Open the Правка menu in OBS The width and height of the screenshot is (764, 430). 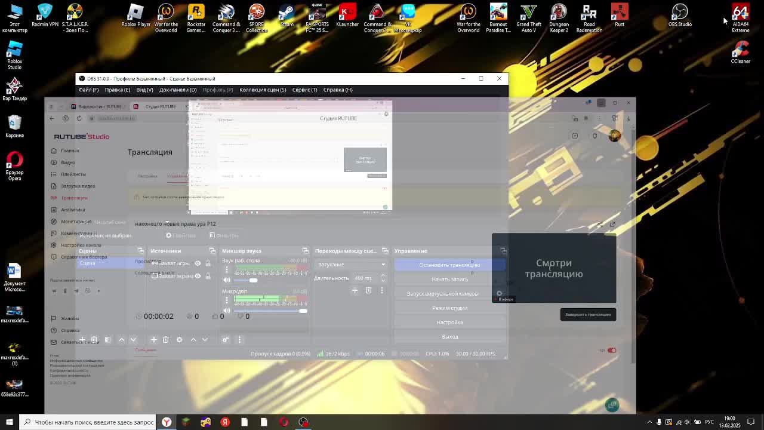(x=117, y=90)
